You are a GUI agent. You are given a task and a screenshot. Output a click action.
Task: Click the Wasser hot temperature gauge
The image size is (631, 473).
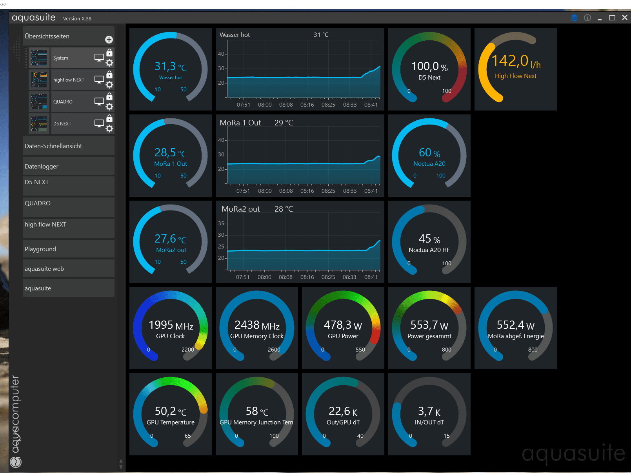coord(171,69)
